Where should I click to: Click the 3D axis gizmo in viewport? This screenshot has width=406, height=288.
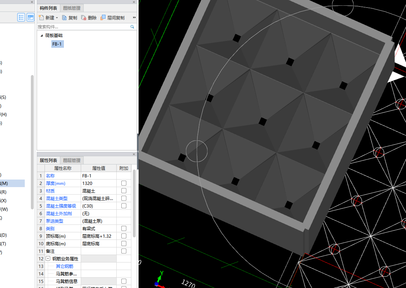(160, 280)
